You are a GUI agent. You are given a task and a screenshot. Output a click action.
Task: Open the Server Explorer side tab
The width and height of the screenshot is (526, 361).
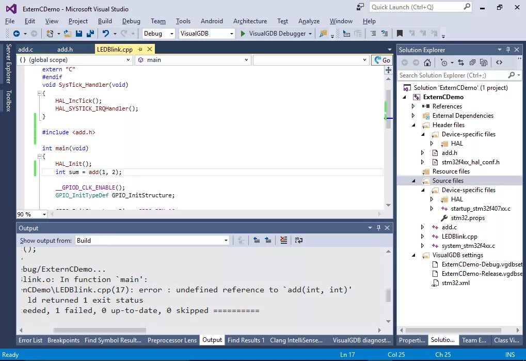pyautogui.click(x=8, y=64)
